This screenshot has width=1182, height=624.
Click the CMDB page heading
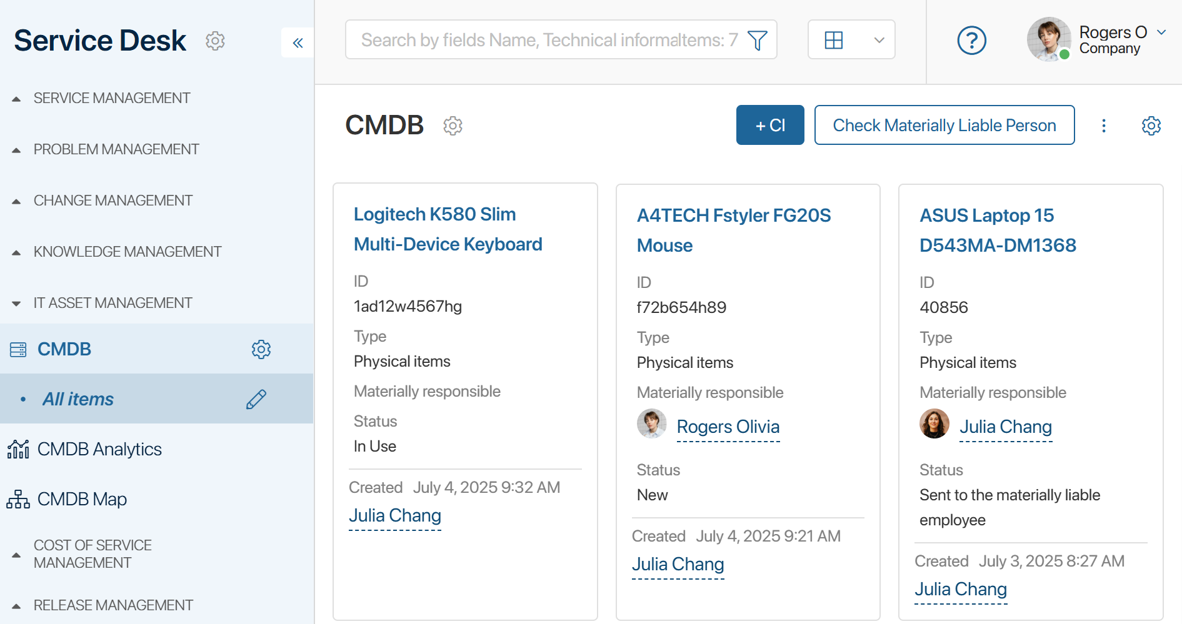pyautogui.click(x=384, y=125)
